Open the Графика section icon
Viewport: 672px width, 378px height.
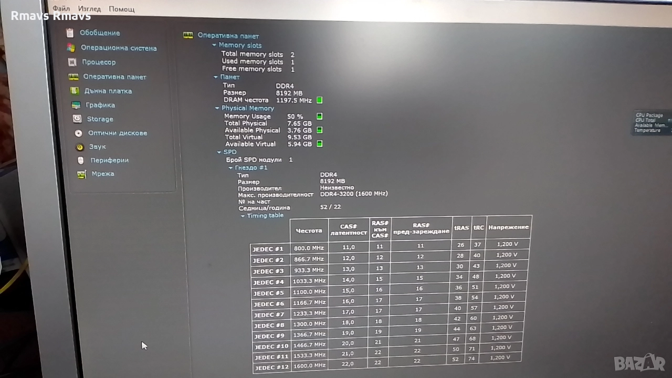(x=76, y=105)
